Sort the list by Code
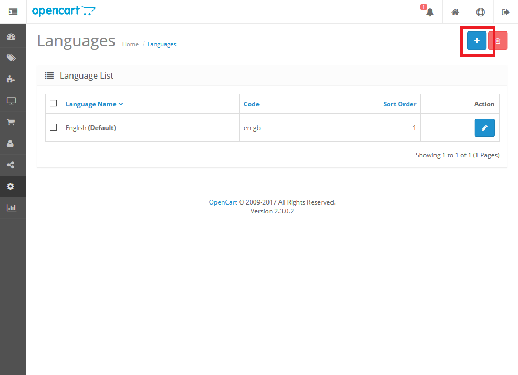Screen dimensions: 518x375 coord(252,104)
